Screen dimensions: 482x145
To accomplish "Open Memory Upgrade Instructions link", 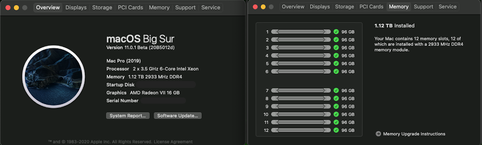I will (x=414, y=134).
